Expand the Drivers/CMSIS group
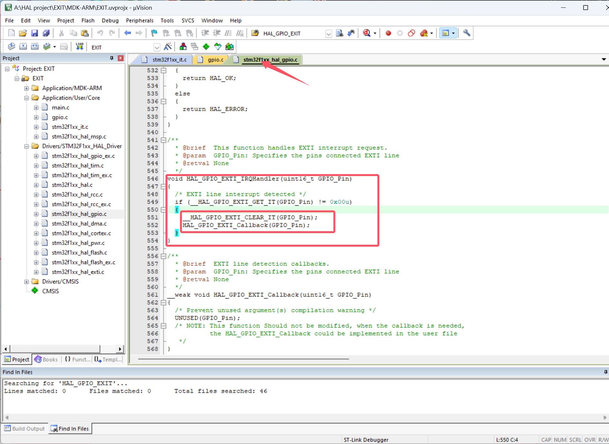609x444 pixels. (26, 281)
